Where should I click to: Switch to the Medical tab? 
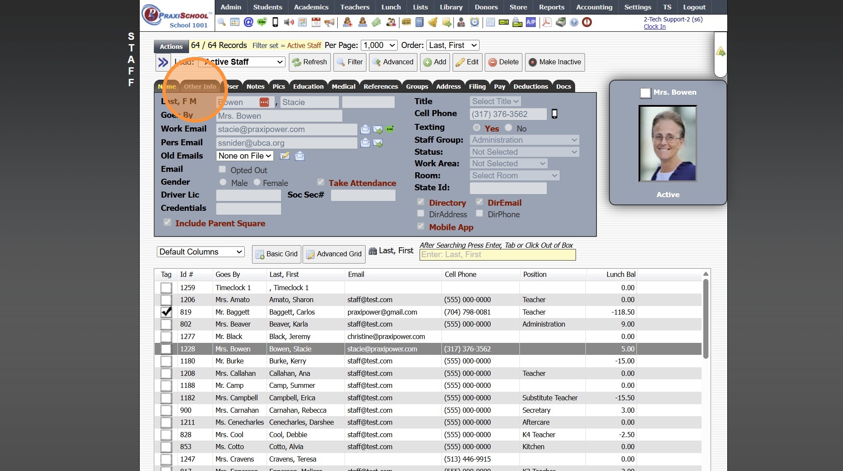click(343, 87)
